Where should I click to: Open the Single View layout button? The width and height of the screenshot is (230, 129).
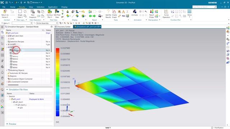pyautogui.click(x=20, y=14)
